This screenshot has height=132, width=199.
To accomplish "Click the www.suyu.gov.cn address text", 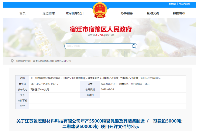I will [x=101, y=35].
